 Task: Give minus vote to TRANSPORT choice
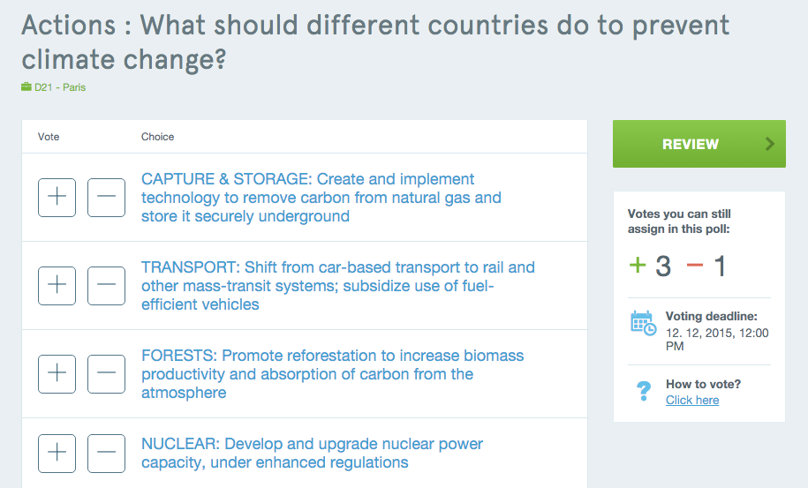tap(106, 286)
